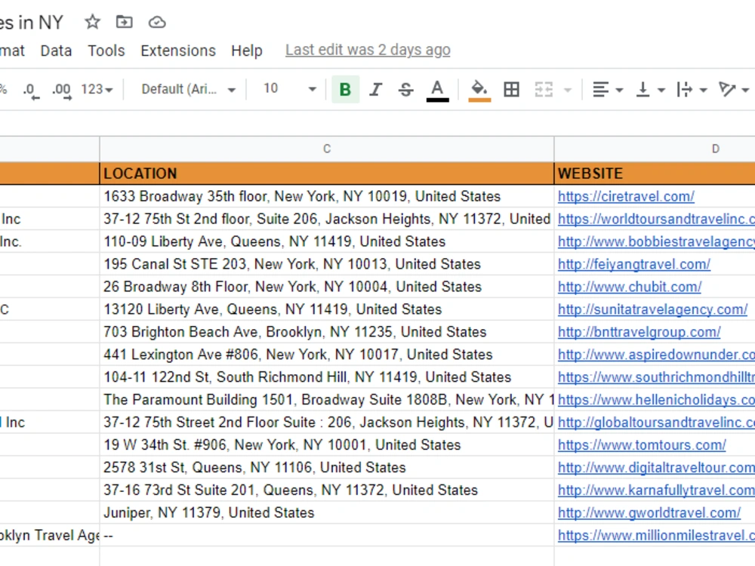Select cell with 1633 Broadway 35th floor address
The width and height of the screenshot is (755, 566).
[327, 196]
